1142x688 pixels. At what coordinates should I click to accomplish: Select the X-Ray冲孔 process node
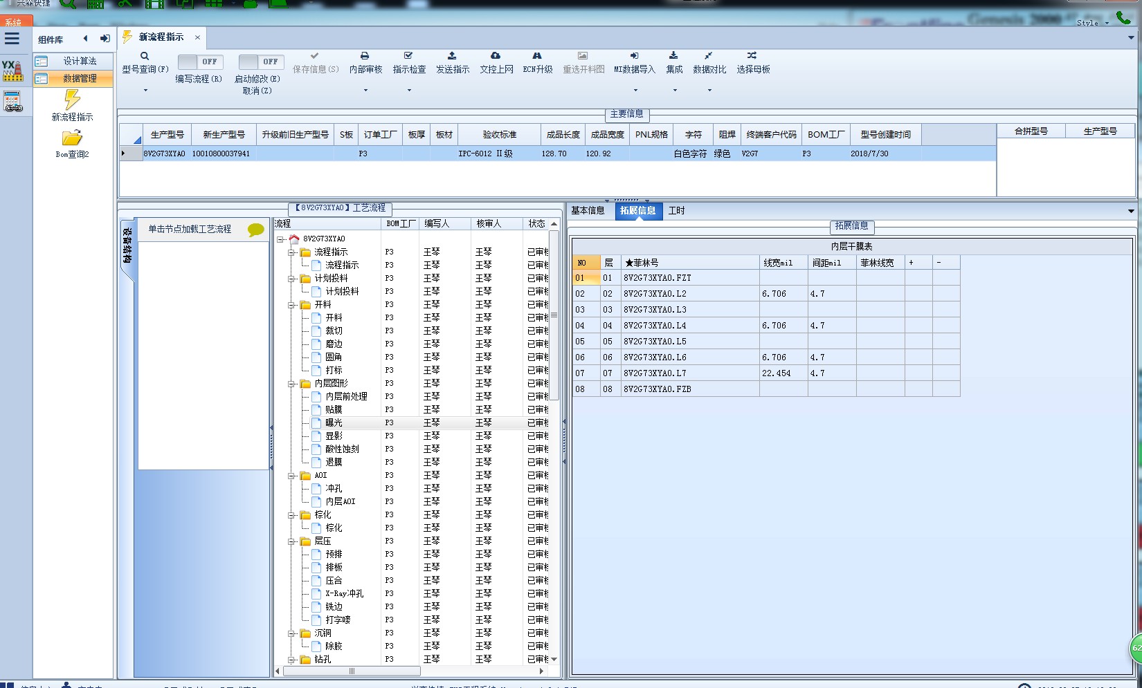(x=344, y=594)
